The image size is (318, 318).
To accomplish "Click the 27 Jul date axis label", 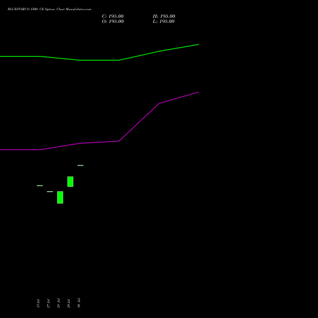I will click(x=48, y=303).
